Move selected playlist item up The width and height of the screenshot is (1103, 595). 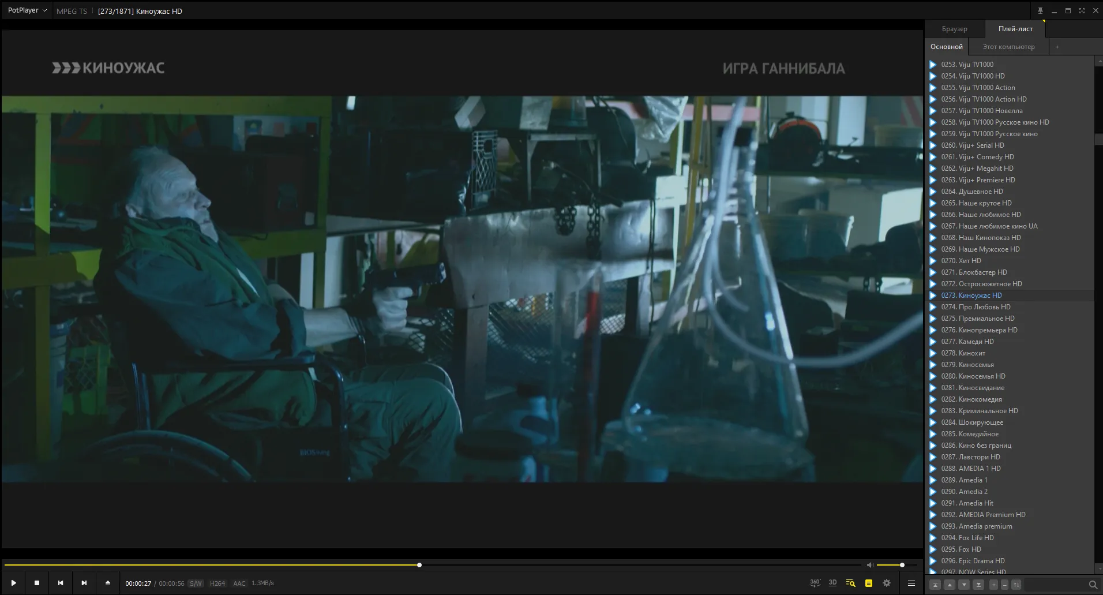pos(950,585)
